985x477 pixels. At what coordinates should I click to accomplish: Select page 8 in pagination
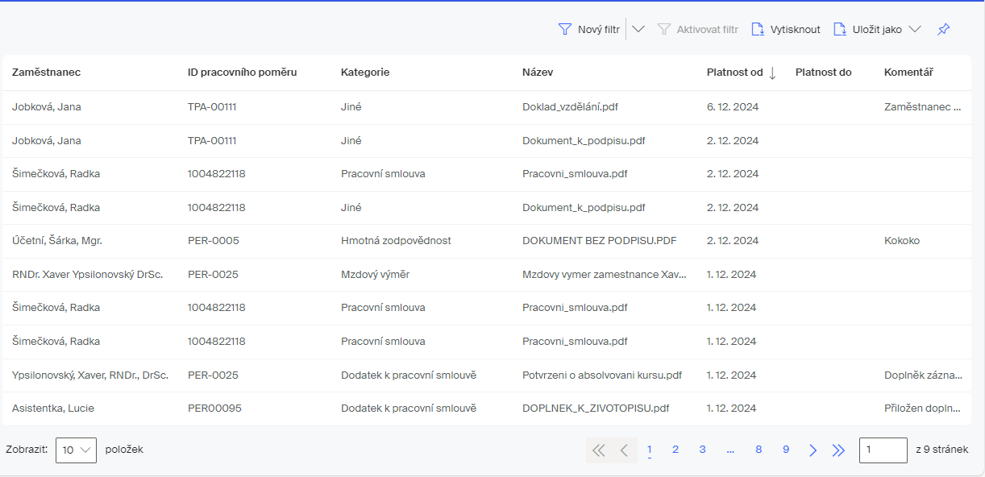pyautogui.click(x=758, y=450)
